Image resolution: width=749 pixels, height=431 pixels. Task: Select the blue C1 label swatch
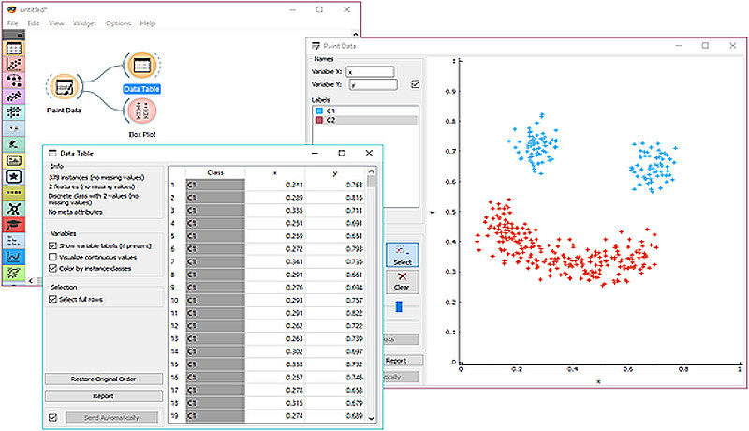[319, 111]
